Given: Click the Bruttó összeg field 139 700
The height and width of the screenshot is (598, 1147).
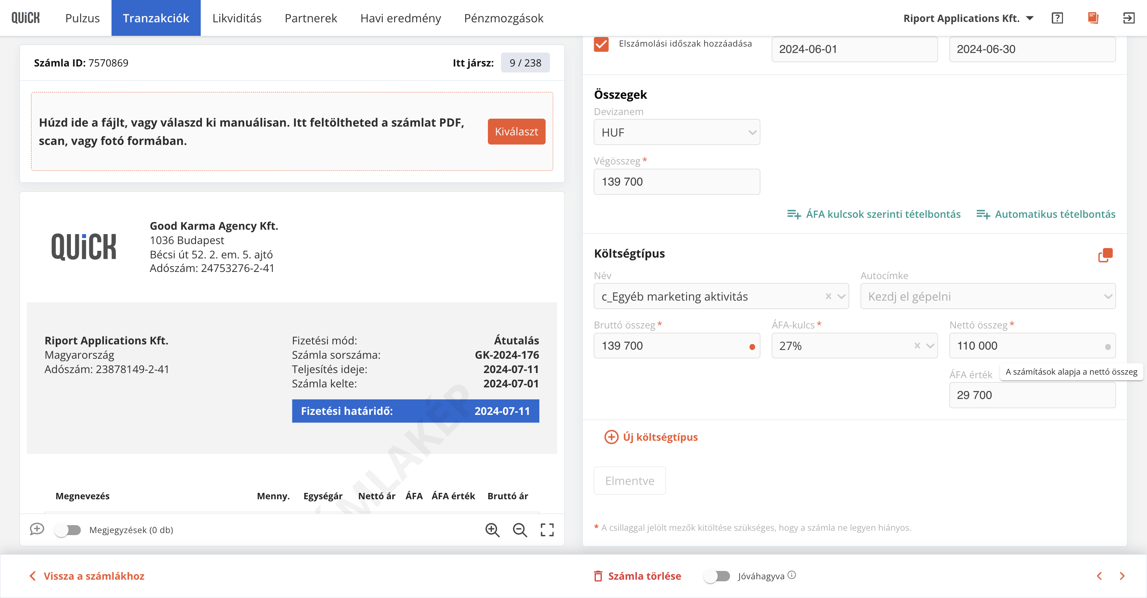Looking at the screenshot, I should pos(677,346).
